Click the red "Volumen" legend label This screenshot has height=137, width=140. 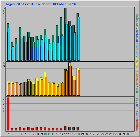tap(137, 125)
